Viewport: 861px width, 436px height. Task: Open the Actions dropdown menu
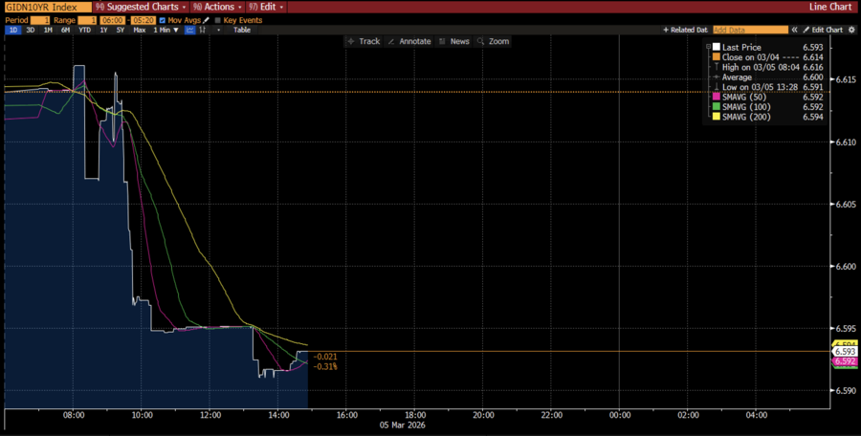218,7
